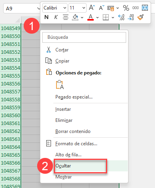Screen dimensions: 155x188
Task: Decrease decimal places
Action: (x=131, y=17)
